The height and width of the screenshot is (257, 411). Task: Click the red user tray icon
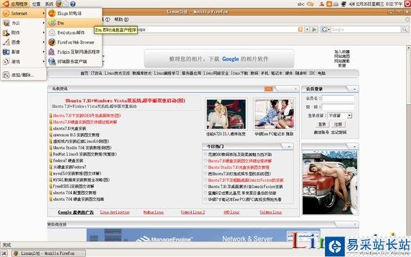322,4
